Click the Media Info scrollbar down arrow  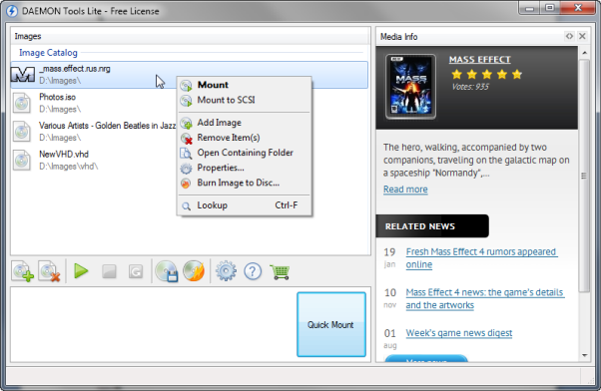click(x=584, y=355)
